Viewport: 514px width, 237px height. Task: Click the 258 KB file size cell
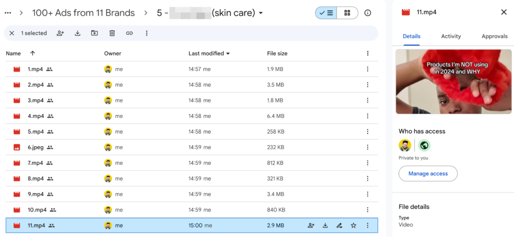click(x=276, y=131)
